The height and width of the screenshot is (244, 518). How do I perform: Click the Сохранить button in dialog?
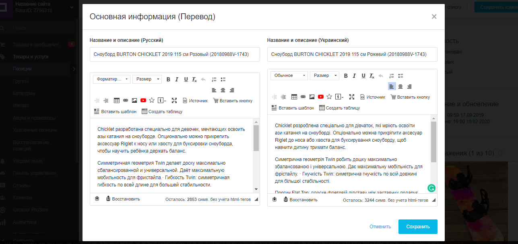point(418,227)
